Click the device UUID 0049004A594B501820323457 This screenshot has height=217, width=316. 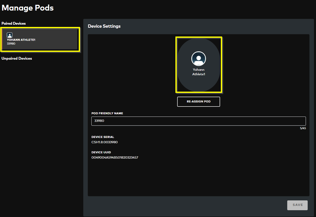[x=115, y=158]
